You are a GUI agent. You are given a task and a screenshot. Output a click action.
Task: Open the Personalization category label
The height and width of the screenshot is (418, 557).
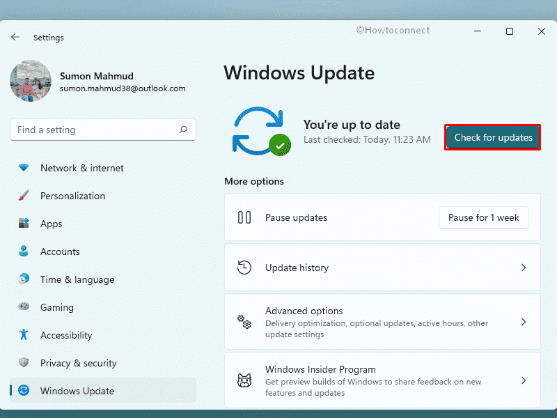point(73,196)
